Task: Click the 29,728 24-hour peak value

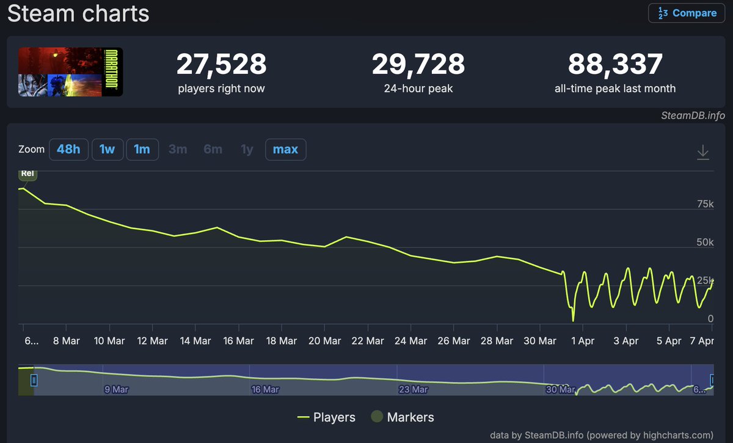Action: (418, 64)
